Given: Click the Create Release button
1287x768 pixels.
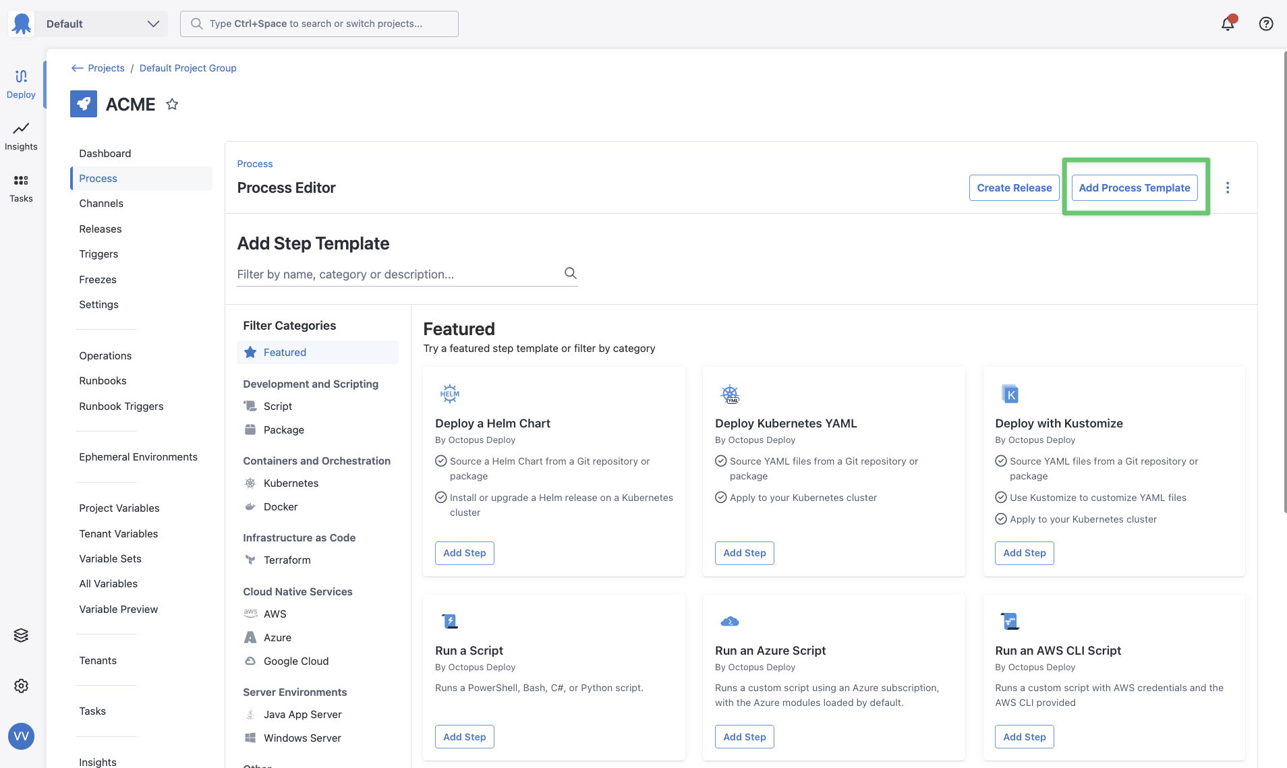Looking at the screenshot, I should point(1013,187).
